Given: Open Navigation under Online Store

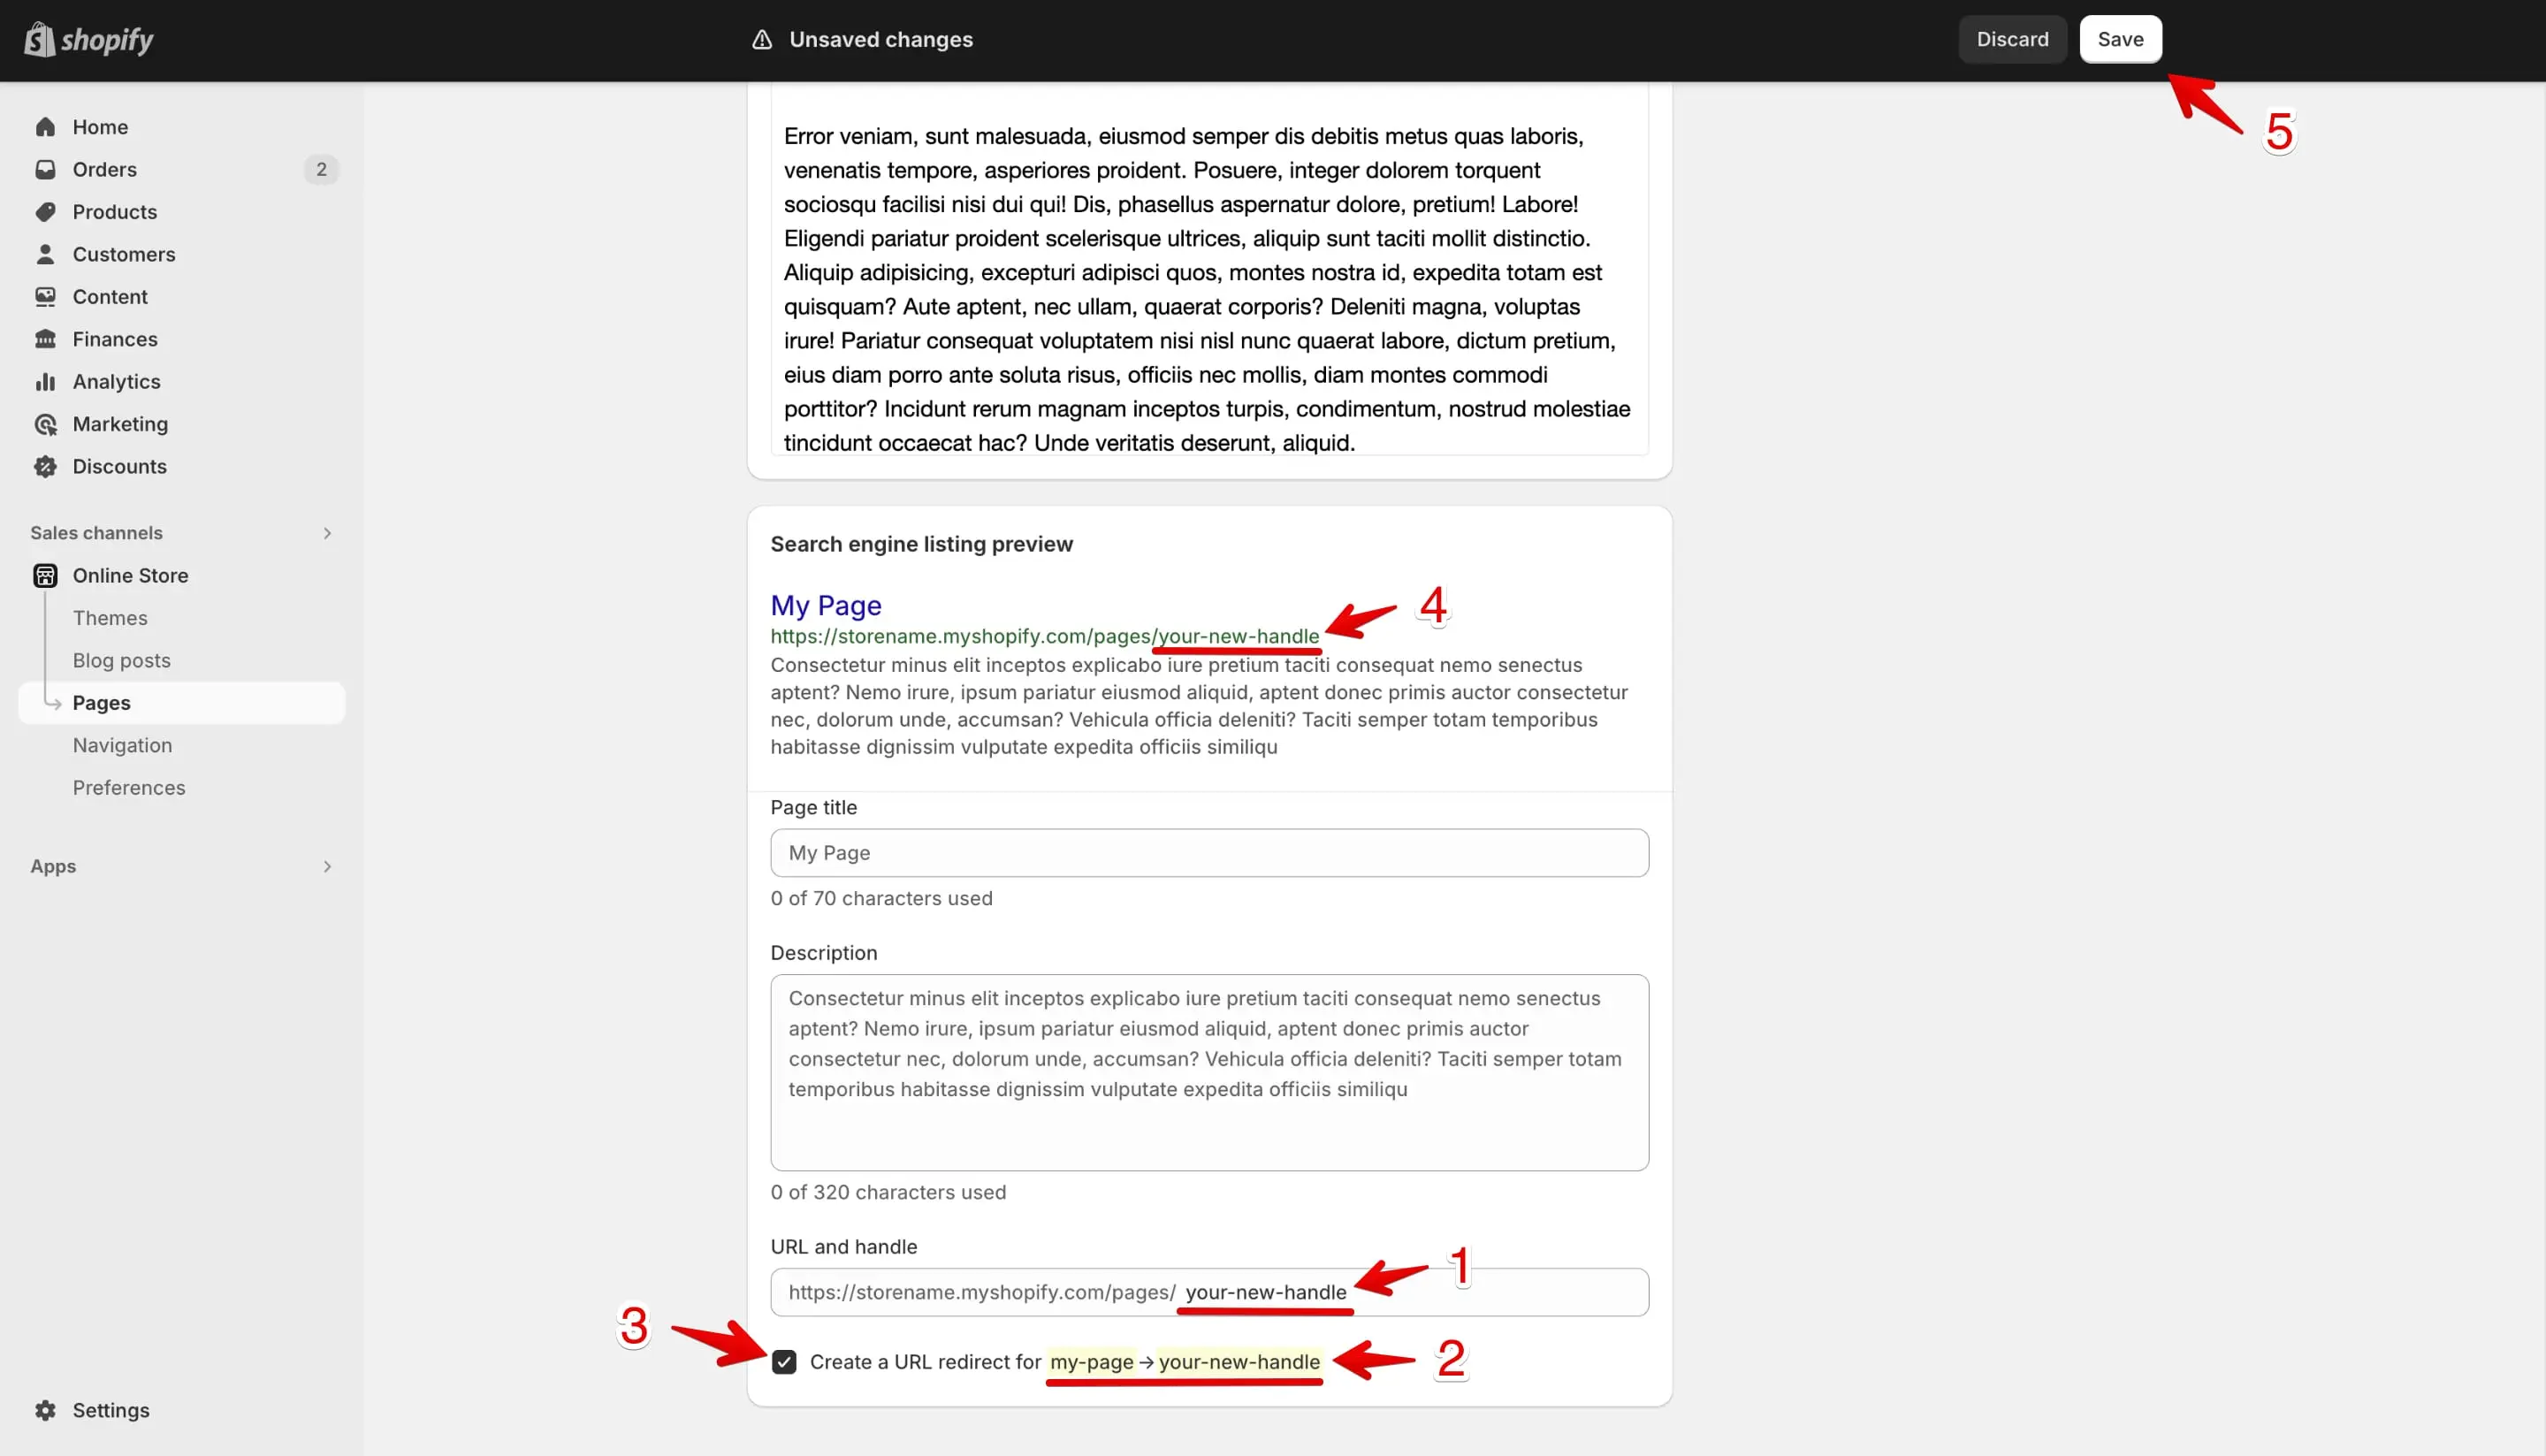Looking at the screenshot, I should pos(122,745).
